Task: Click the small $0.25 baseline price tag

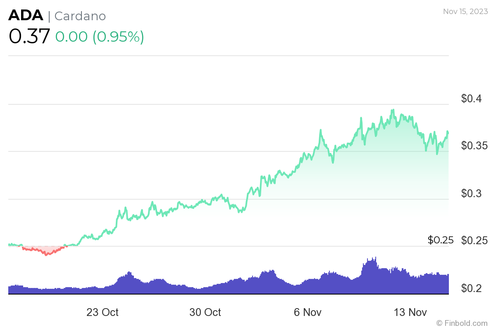Action: pos(441,240)
